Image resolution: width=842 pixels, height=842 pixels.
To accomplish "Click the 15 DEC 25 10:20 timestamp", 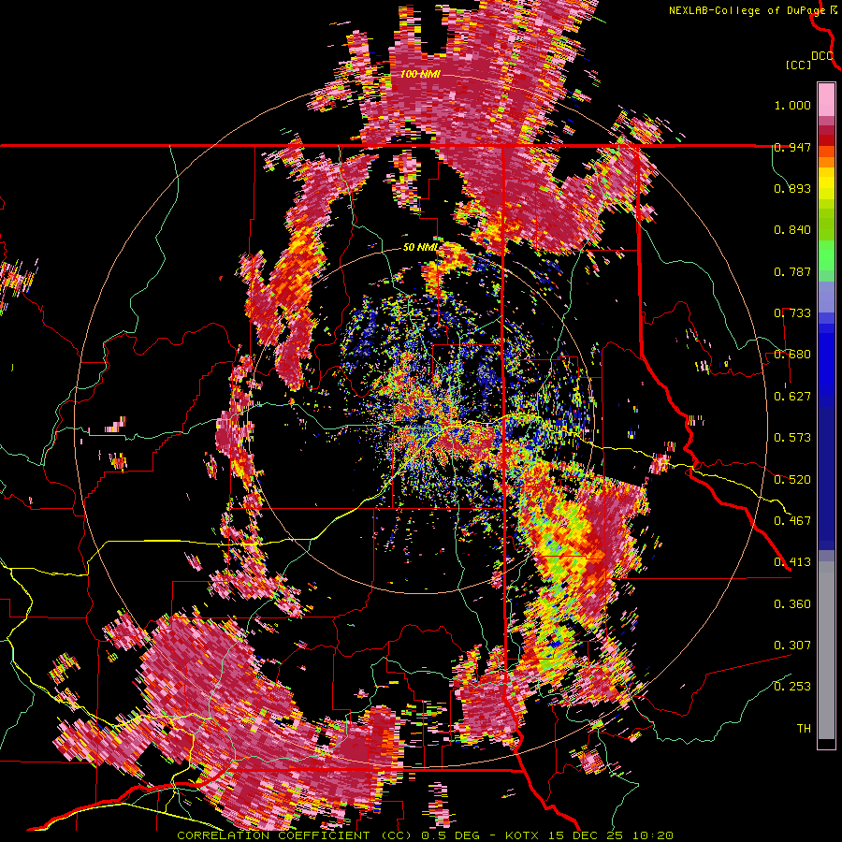I will tap(611, 835).
